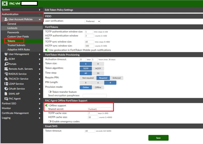
Task: Collapse User Account Policies arrow
Action: pyautogui.click(x=40, y=19)
